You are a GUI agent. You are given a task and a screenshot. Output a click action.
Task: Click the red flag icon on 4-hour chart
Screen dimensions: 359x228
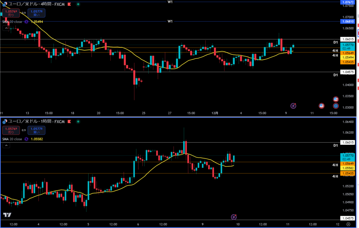click(x=69, y=4)
